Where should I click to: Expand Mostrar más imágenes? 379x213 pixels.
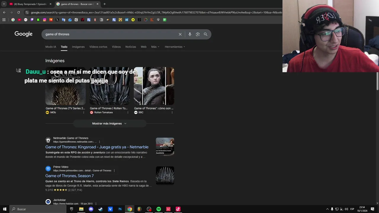pos(110,124)
